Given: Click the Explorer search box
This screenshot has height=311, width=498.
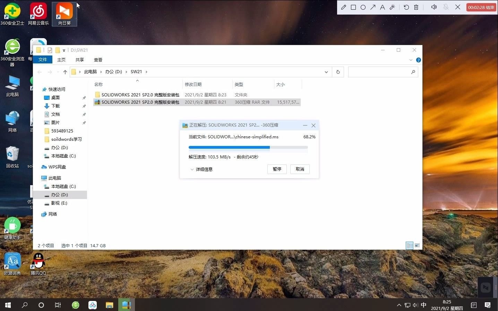Looking at the screenshot, I should 383,72.
